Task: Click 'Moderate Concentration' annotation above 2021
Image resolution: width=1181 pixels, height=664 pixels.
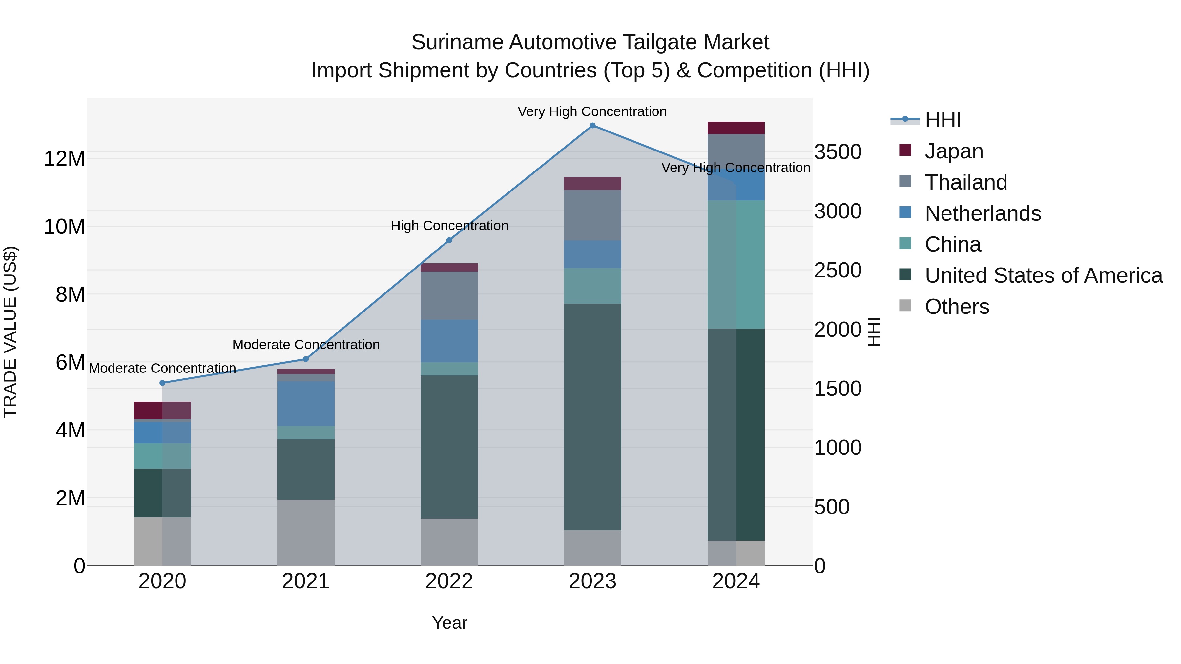Action: (x=306, y=345)
